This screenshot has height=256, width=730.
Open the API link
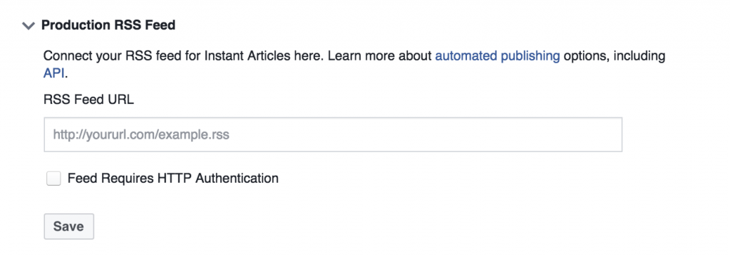(x=53, y=73)
